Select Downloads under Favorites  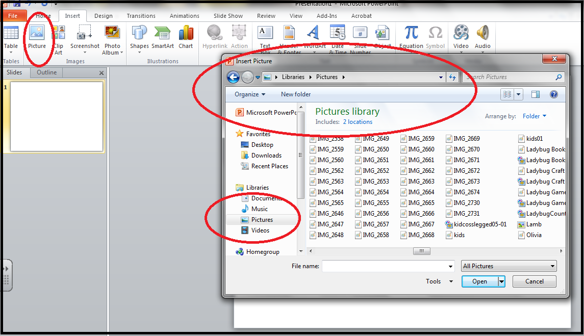261,156
